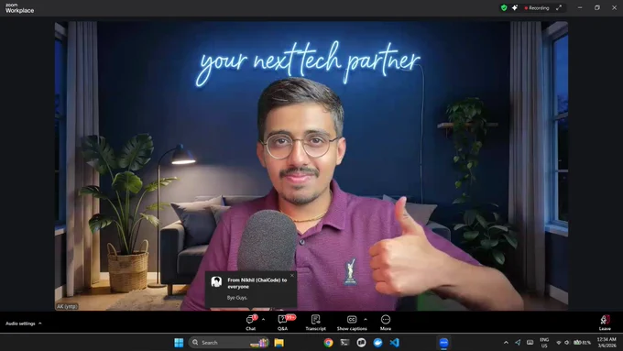The height and width of the screenshot is (351, 623).
Task: Open the chat message "Bye Guys."
Action: click(237, 297)
